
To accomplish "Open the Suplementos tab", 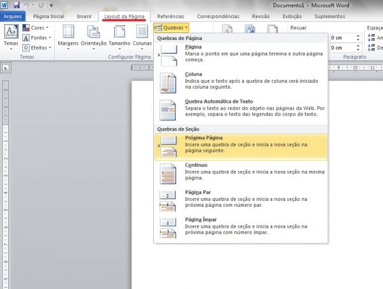I will click(330, 16).
